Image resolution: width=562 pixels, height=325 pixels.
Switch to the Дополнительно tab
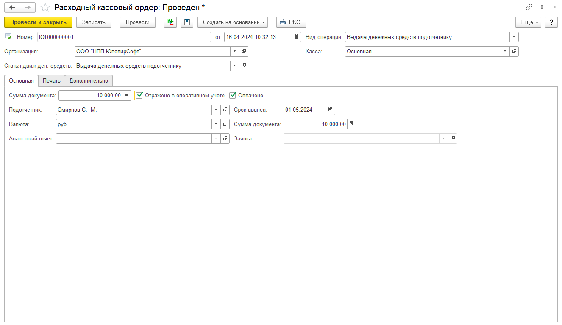pyautogui.click(x=89, y=81)
